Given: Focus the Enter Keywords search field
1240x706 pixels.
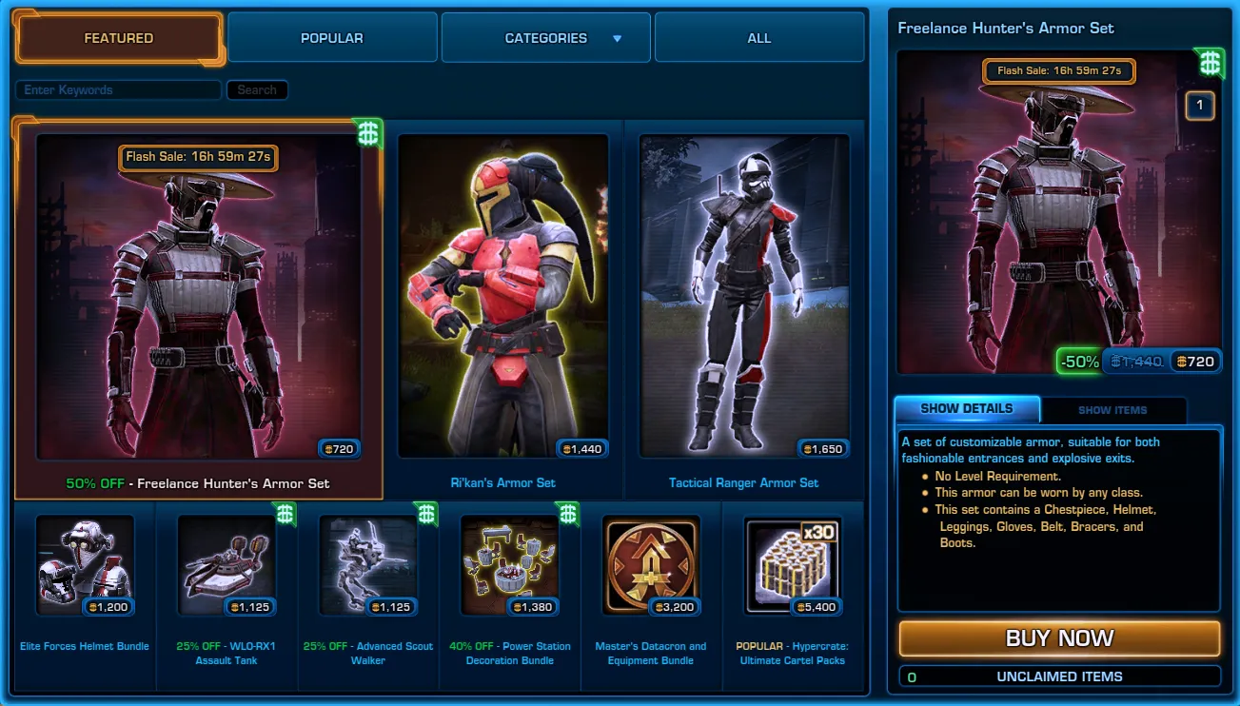Looking at the screenshot, I should [x=118, y=90].
